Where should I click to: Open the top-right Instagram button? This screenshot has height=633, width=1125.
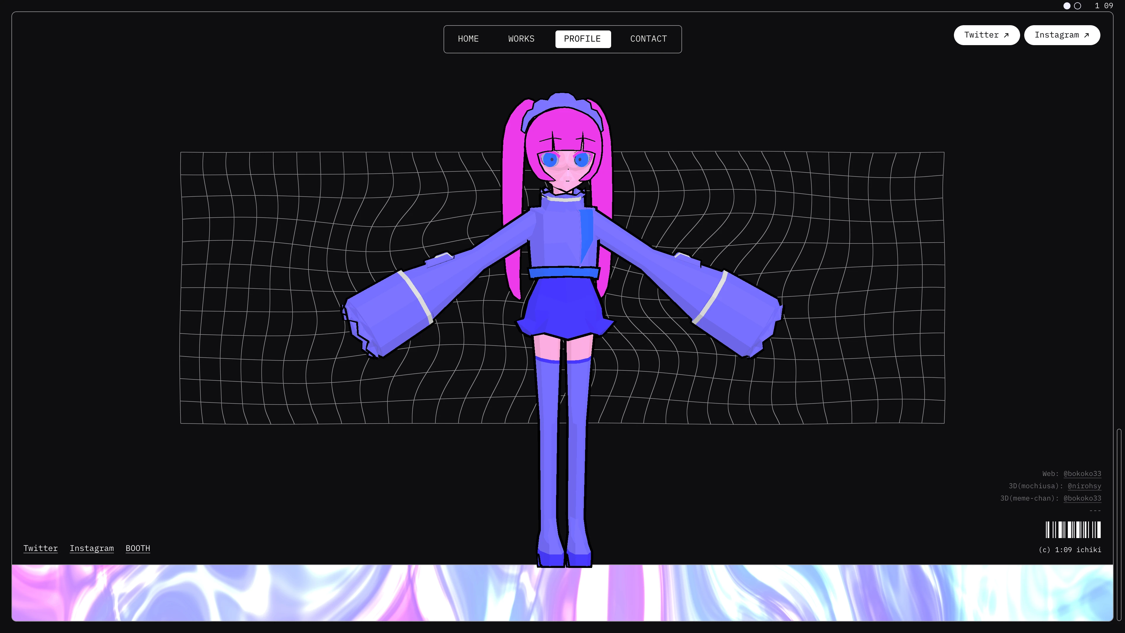(x=1062, y=35)
